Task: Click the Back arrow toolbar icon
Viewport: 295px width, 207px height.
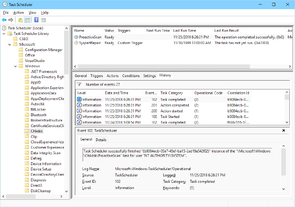Action: [4, 20]
